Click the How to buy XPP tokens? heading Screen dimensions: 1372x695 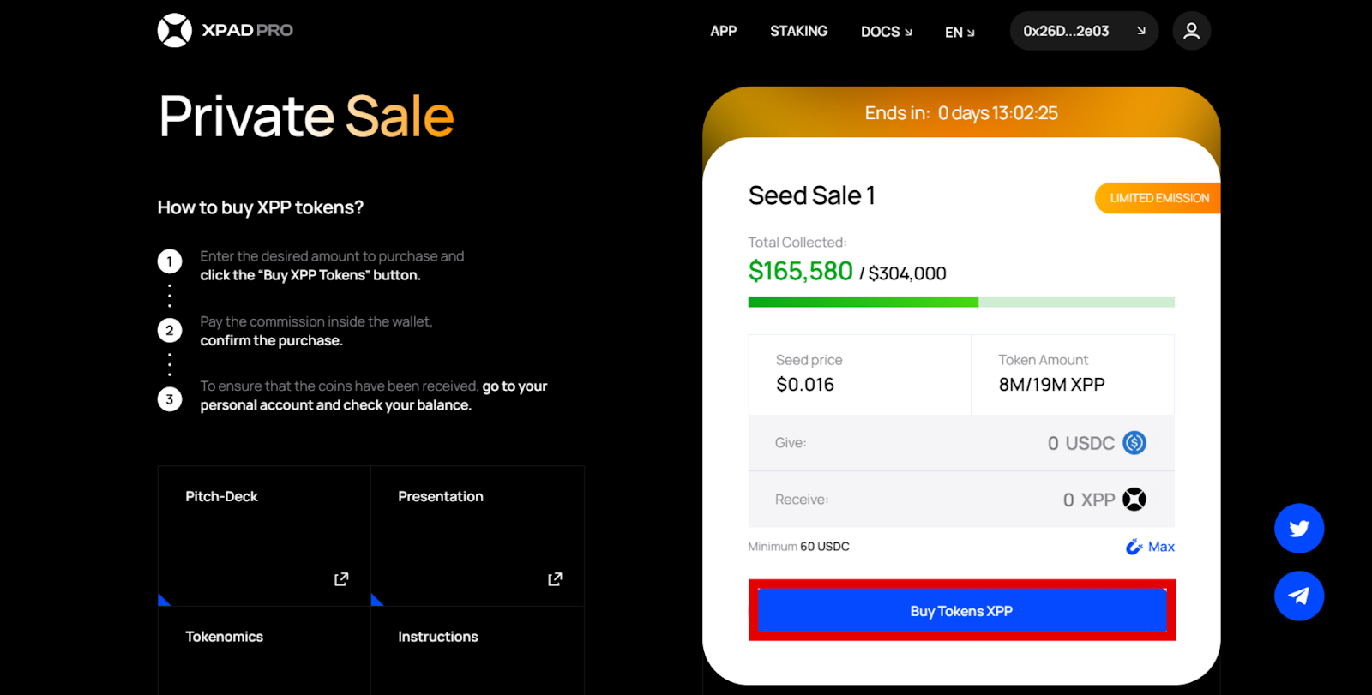261,207
